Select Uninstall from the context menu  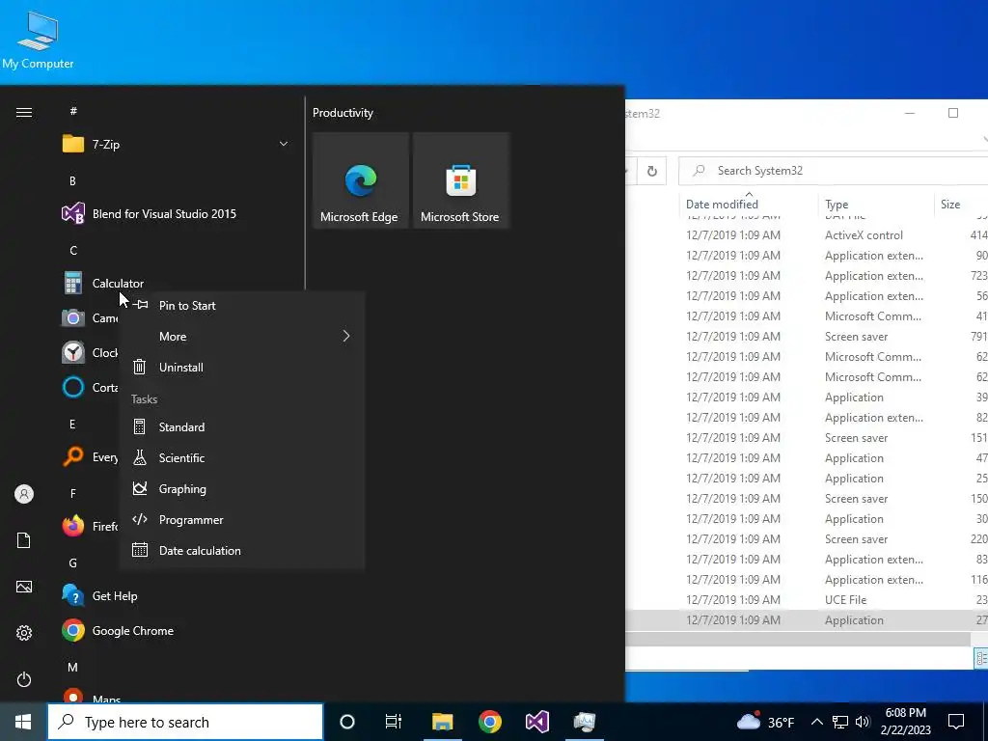pyautogui.click(x=242, y=368)
